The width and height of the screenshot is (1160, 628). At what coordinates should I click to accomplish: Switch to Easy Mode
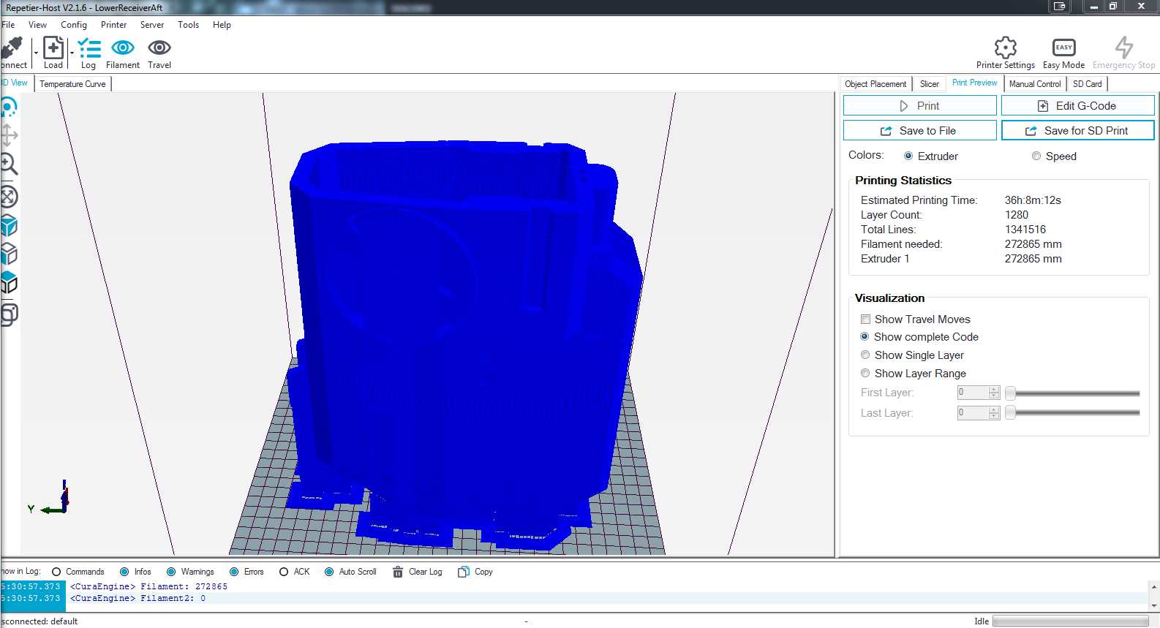point(1063,48)
